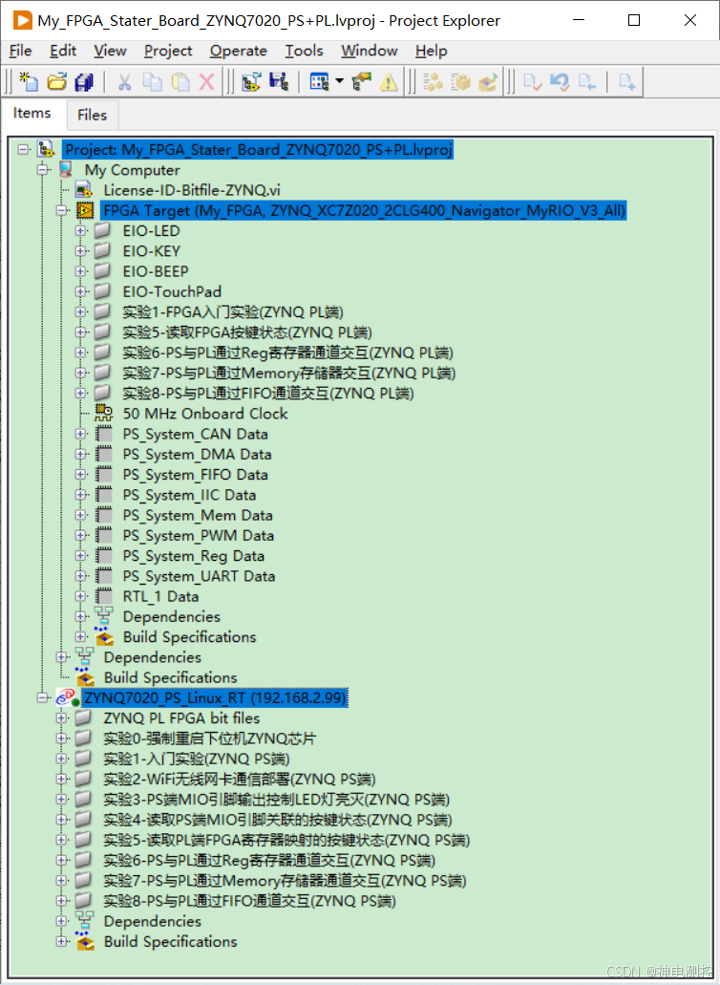This screenshot has width=720, height=985.
Task: Select PS_System_UART Data item
Action: click(199, 576)
